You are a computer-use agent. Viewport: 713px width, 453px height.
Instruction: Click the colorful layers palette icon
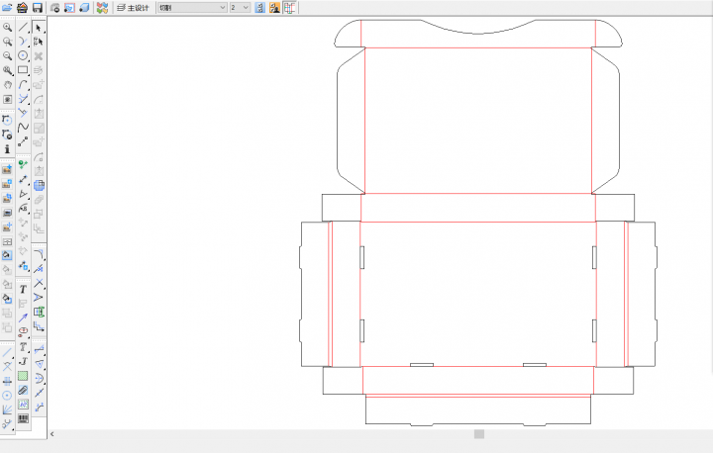point(102,7)
